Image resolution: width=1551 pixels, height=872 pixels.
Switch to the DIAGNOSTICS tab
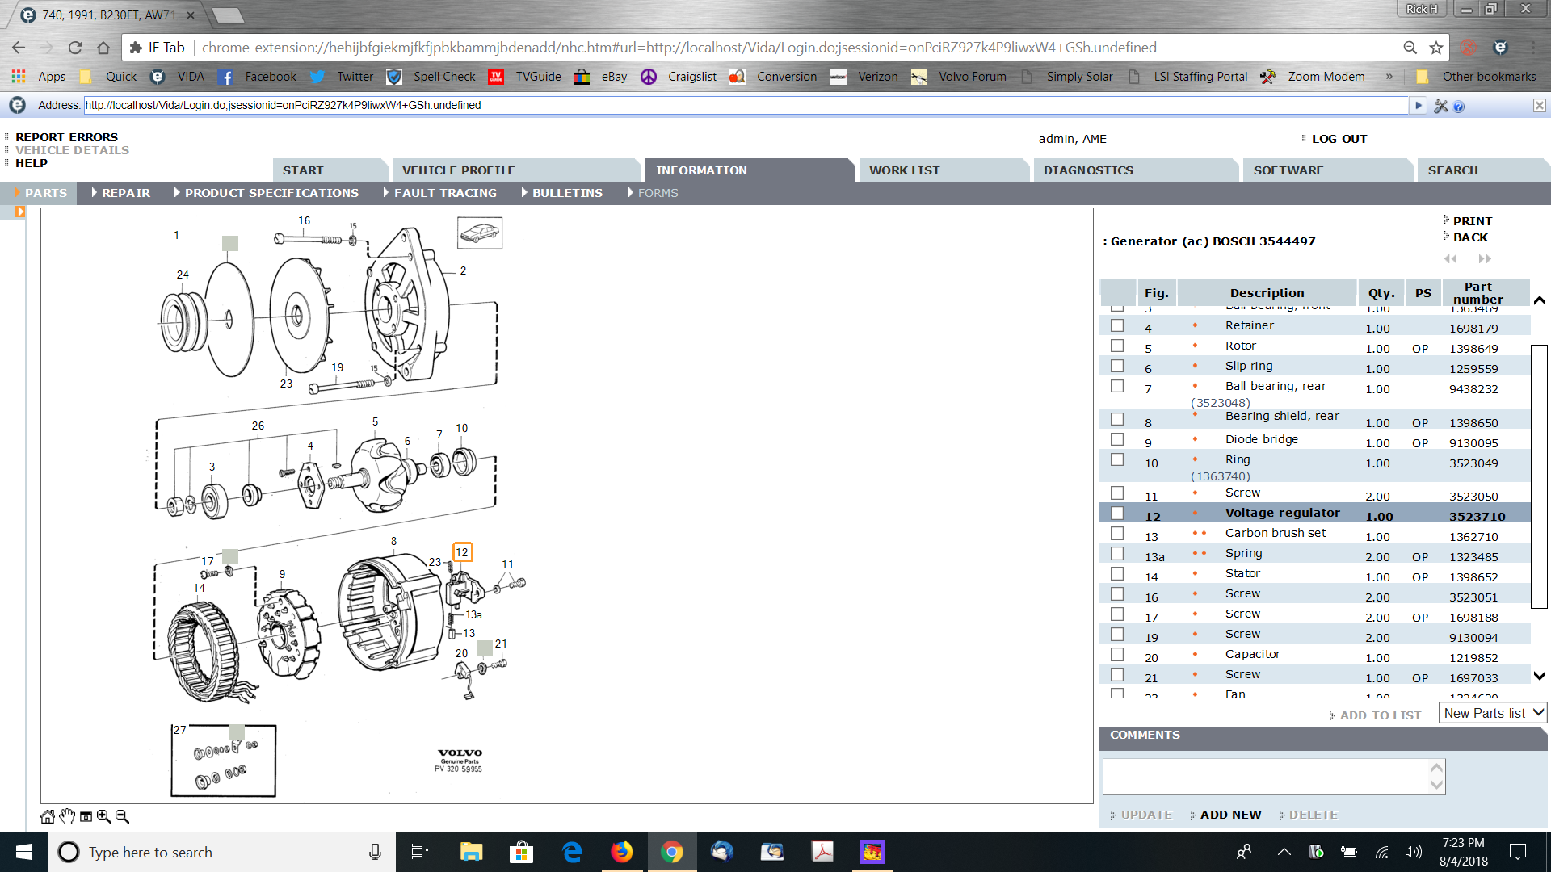(1088, 170)
